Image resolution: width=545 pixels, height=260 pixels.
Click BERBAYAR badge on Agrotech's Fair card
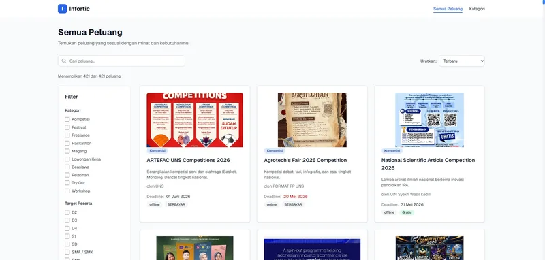coord(294,204)
